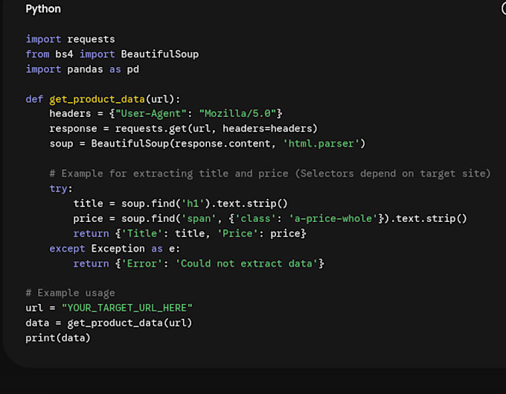This screenshot has width=506, height=394.
Task: Click the 'response = requests.get' line
Action: [x=183, y=129]
